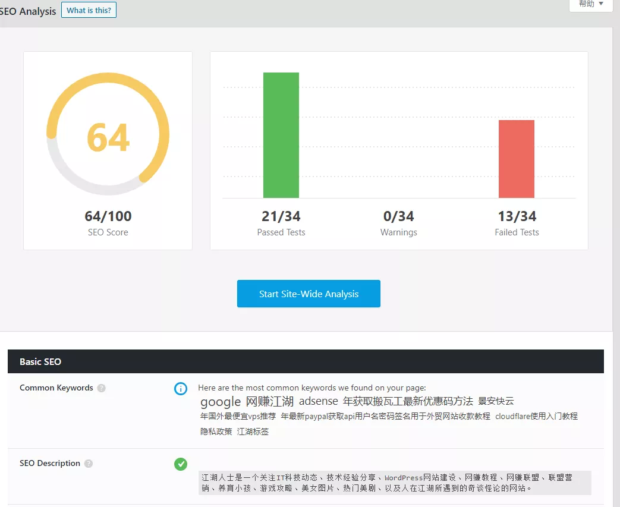The height and width of the screenshot is (507, 620).
Task: Click the keyword 'google'
Action: tap(221, 402)
